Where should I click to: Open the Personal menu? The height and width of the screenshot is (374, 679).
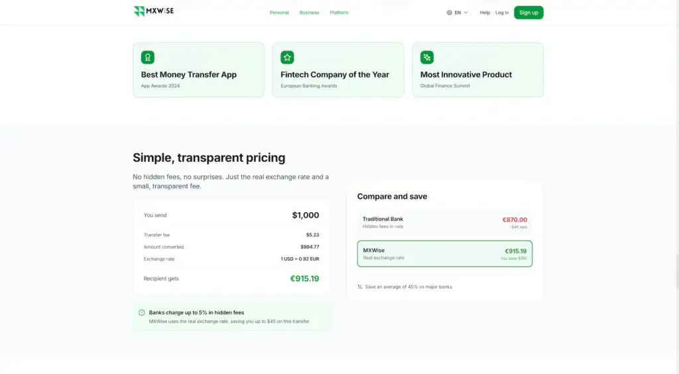click(x=279, y=13)
